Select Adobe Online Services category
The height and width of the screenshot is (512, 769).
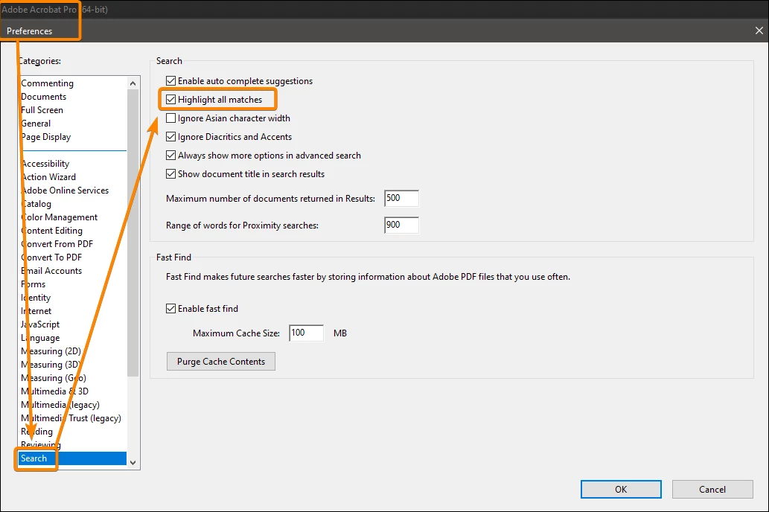point(65,191)
